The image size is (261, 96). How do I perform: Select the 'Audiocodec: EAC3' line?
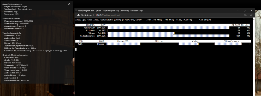(12, 73)
